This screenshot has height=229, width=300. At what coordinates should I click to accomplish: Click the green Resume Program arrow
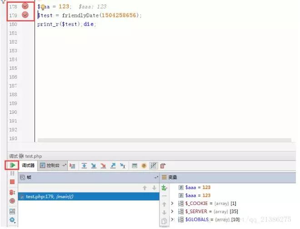(x=12, y=165)
